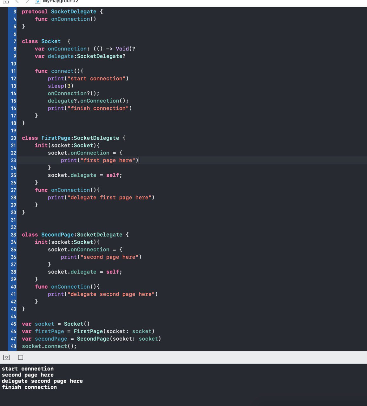Click the Swift playground file icon

[37, 1]
